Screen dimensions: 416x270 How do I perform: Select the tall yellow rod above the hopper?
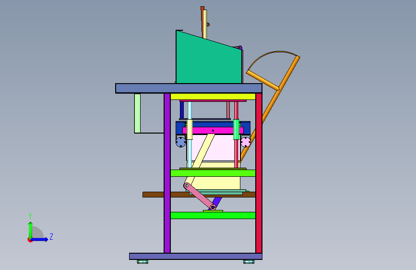(204, 24)
